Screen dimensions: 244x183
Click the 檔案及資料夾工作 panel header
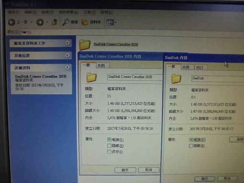(x=41, y=43)
